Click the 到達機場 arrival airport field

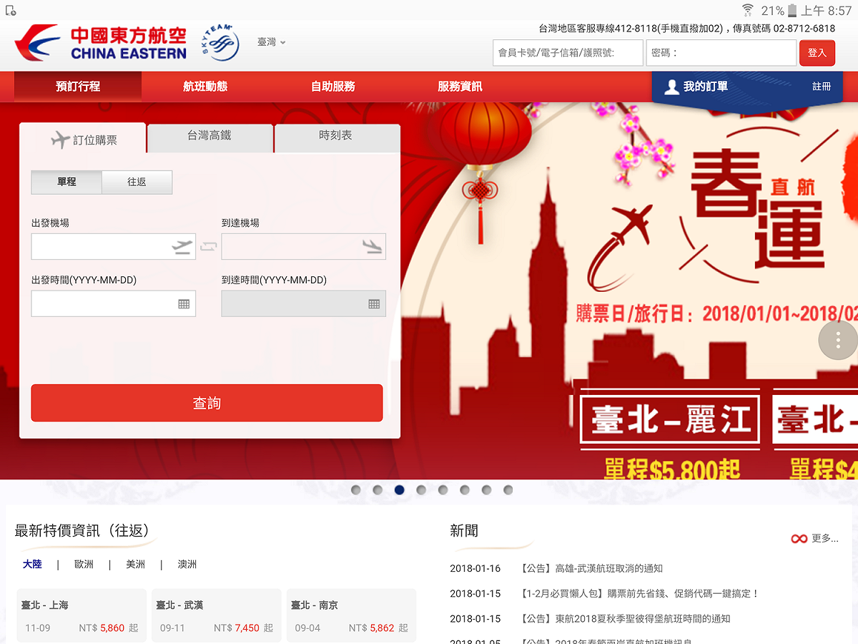click(303, 246)
